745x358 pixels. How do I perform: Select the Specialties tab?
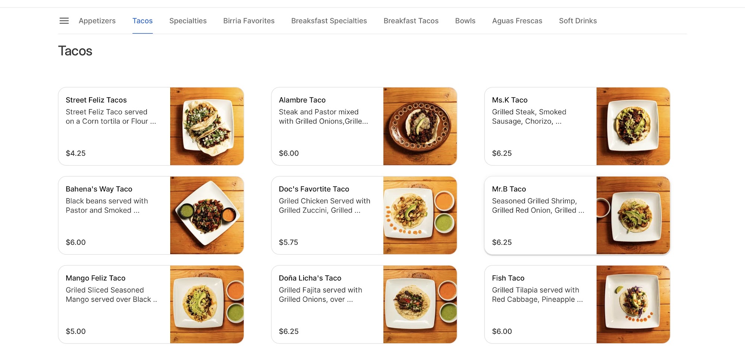coord(188,21)
